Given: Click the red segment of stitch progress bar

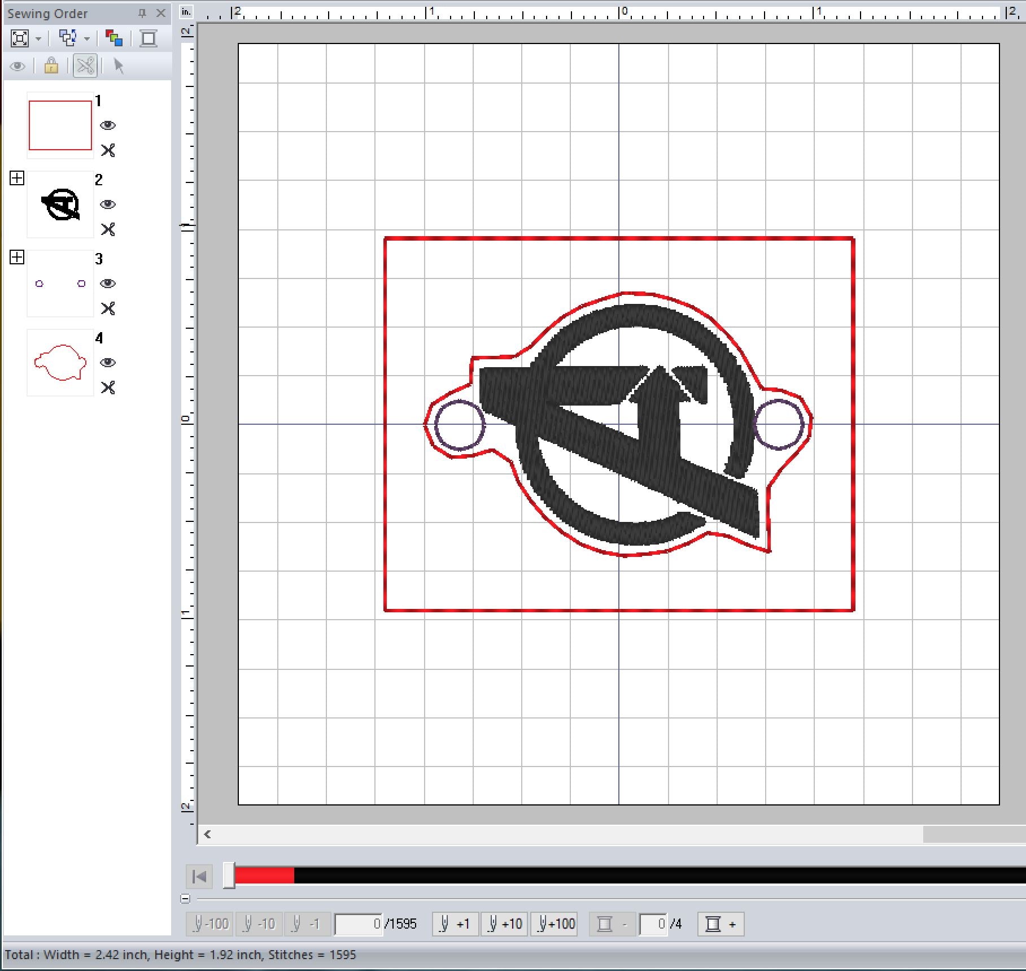Looking at the screenshot, I should tap(264, 876).
